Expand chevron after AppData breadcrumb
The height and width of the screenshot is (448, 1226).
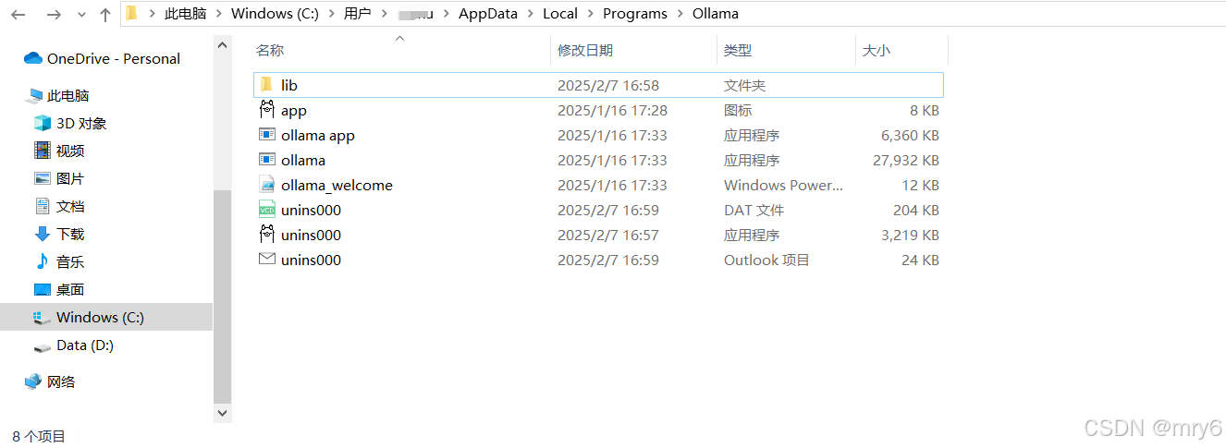point(531,14)
